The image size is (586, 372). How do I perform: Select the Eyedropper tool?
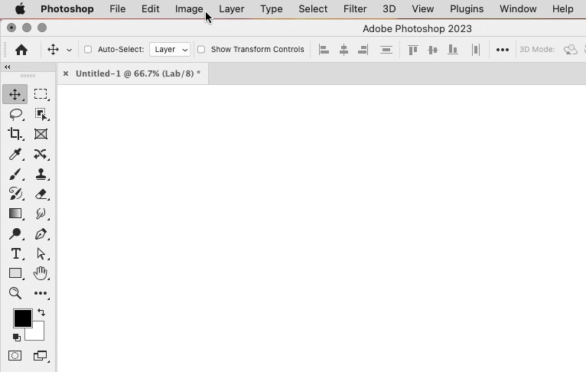15,154
